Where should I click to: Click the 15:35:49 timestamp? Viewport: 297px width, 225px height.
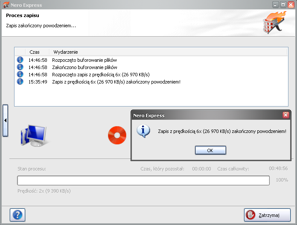(x=38, y=82)
